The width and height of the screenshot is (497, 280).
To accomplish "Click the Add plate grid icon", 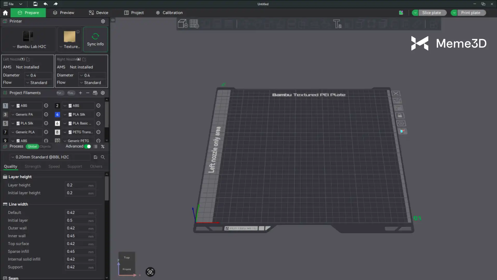I will 194,24.
